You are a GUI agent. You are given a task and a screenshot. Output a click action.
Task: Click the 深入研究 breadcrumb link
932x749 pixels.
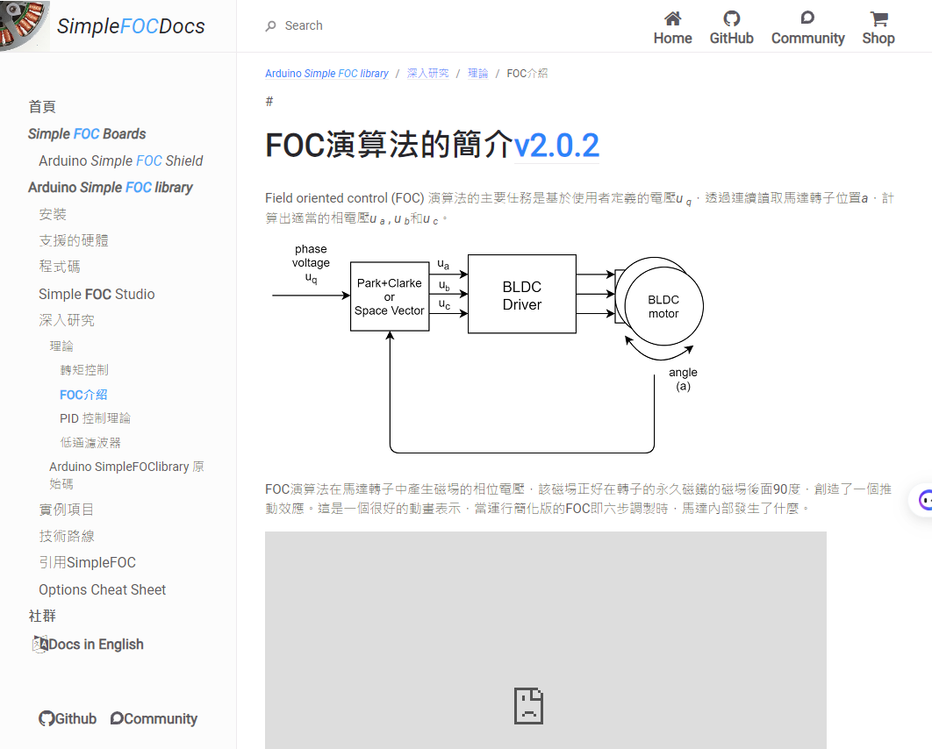coord(428,74)
